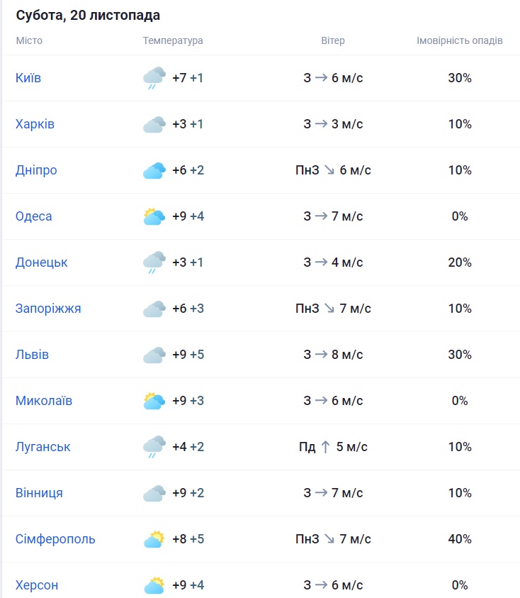Click the partly sunny icon for Миколаїв
This screenshot has width=520, height=598.
coord(154,401)
